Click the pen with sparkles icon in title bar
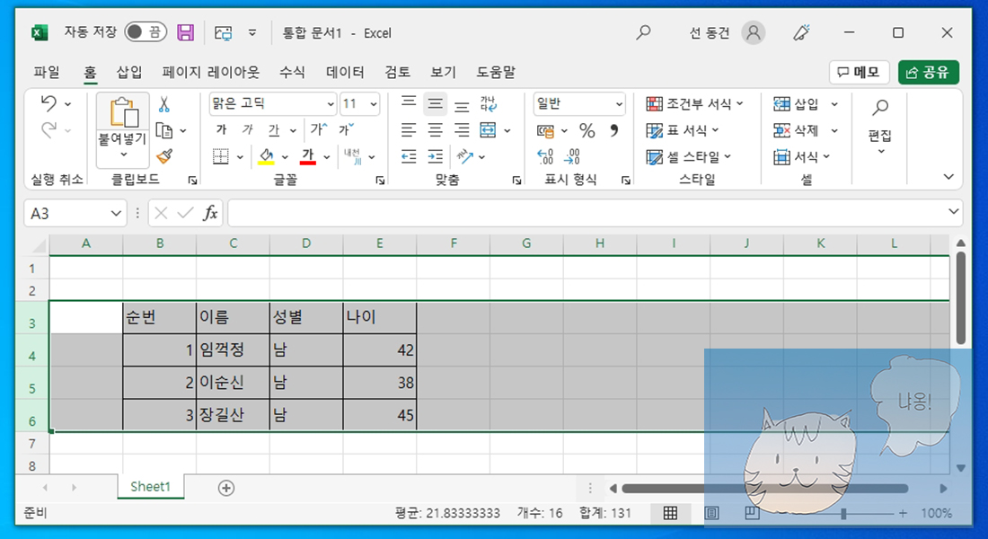The height and width of the screenshot is (539, 988). (801, 32)
